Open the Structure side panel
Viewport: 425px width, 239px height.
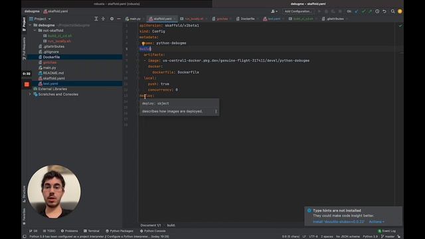pos(24,194)
